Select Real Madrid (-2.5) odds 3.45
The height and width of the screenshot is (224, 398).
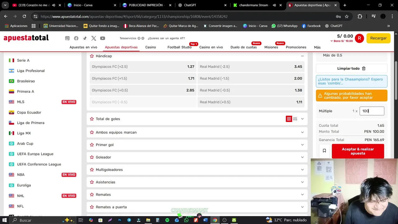pos(251,67)
